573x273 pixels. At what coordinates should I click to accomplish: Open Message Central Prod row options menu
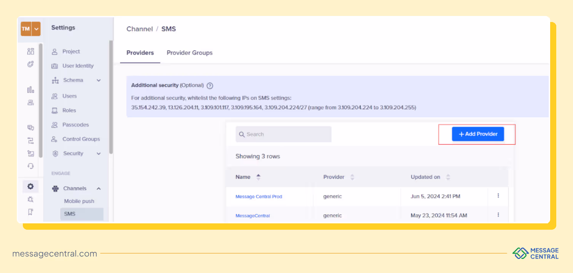pos(498,196)
